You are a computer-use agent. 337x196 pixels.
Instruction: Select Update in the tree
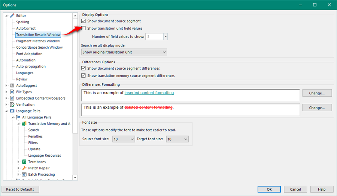[x=34, y=149]
